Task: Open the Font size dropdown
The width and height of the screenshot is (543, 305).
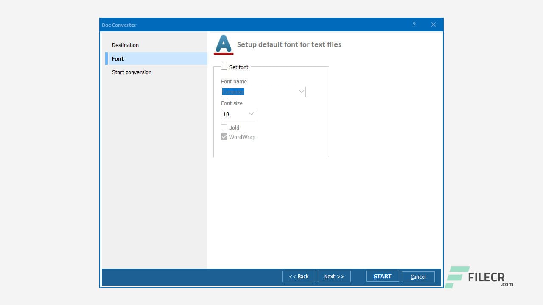Action: [x=238, y=114]
